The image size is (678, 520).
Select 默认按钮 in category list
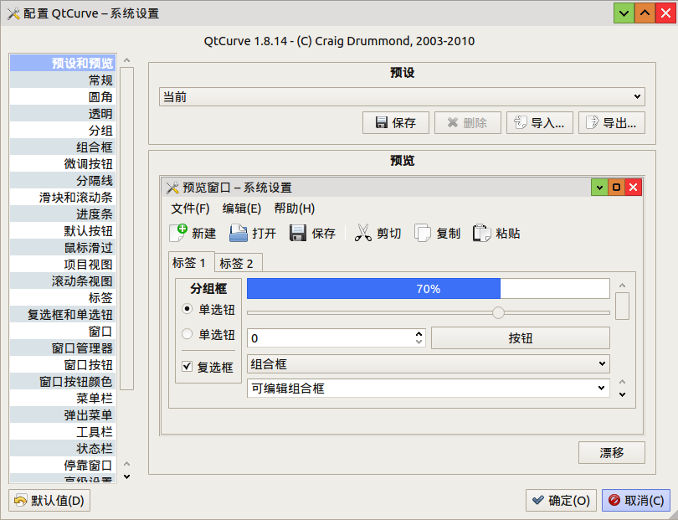pyautogui.click(x=63, y=230)
